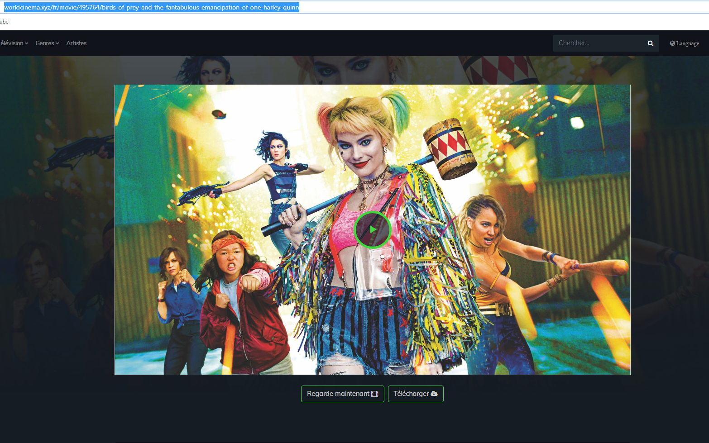This screenshot has height=443, width=709.
Task: Click the Language globe in the top right
Action: [x=684, y=43]
